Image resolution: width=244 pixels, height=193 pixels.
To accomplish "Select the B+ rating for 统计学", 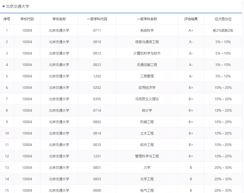I will coord(191,110).
